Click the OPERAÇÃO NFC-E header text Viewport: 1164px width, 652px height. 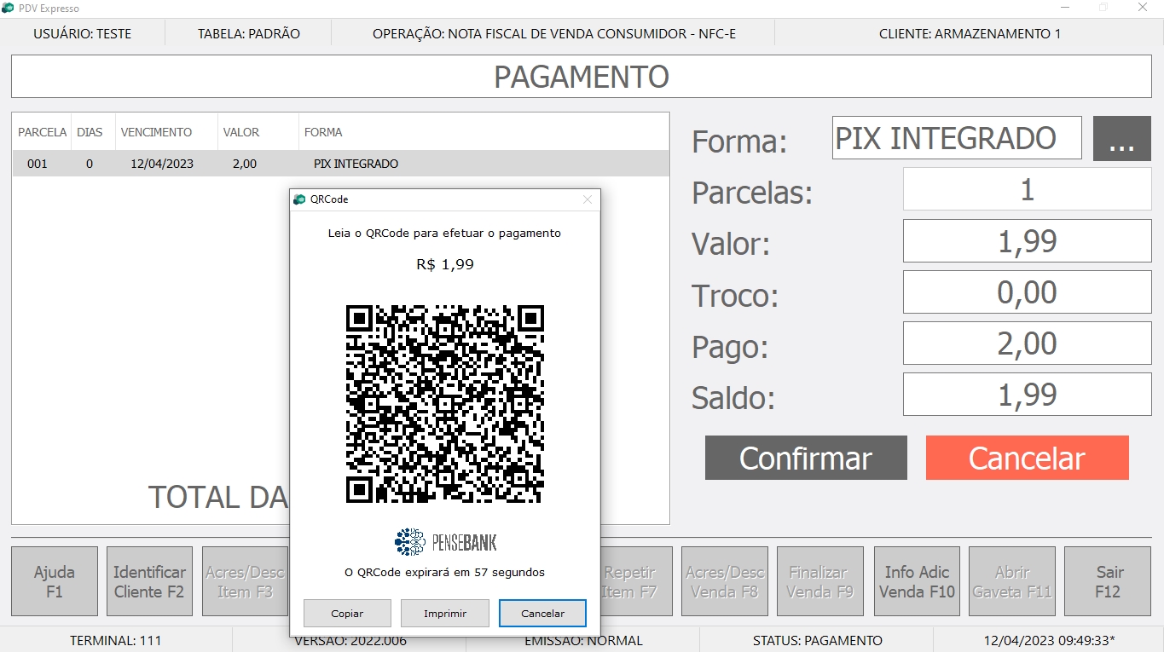click(x=554, y=34)
